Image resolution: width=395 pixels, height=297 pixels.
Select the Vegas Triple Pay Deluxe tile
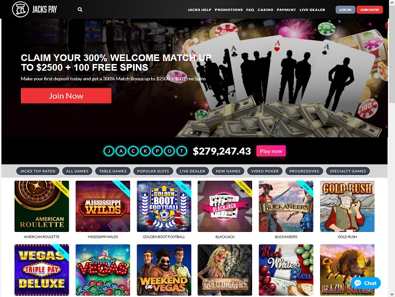pos(42,270)
